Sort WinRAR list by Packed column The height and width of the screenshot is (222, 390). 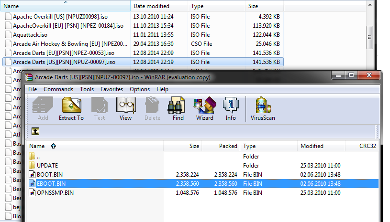(221, 146)
